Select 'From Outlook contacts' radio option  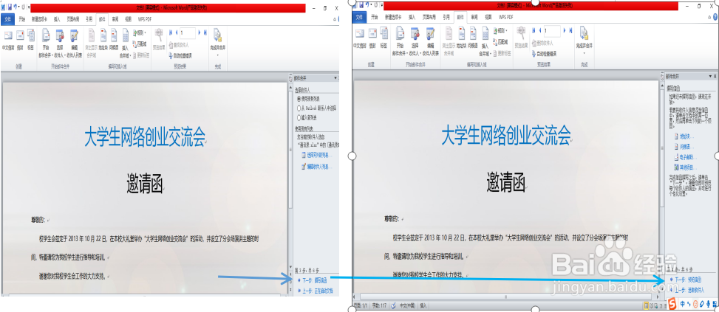tap(316, 108)
